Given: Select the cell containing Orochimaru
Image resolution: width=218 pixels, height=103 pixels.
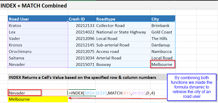Looking at the screenshot, I should [38, 51].
